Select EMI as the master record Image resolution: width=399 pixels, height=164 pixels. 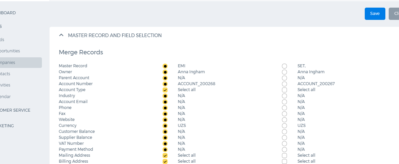165,66
